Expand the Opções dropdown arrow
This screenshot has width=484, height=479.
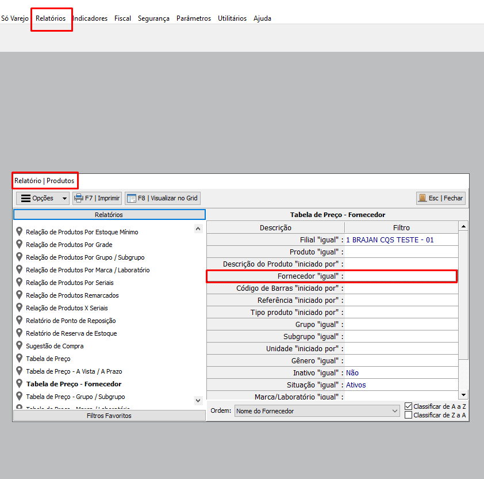coord(63,199)
